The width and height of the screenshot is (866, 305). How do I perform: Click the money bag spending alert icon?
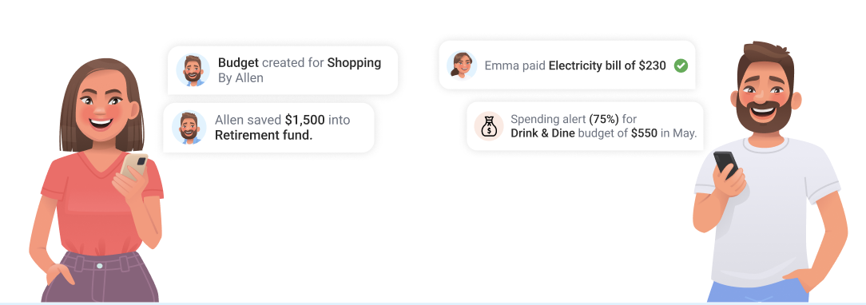point(489,126)
